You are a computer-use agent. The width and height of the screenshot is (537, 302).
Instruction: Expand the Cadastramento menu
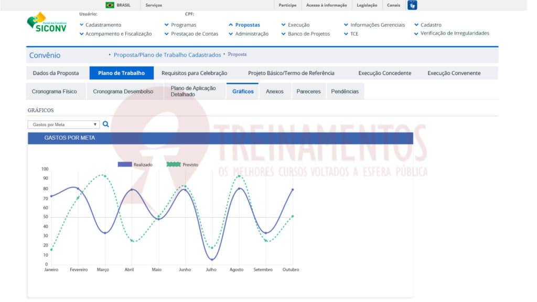pyautogui.click(x=103, y=25)
